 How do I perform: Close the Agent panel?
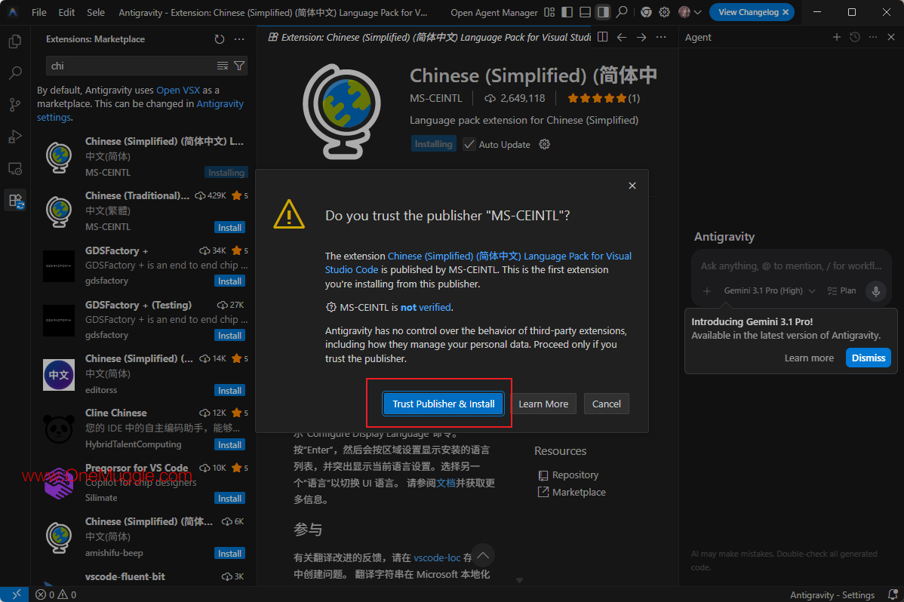tap(890, 37)
